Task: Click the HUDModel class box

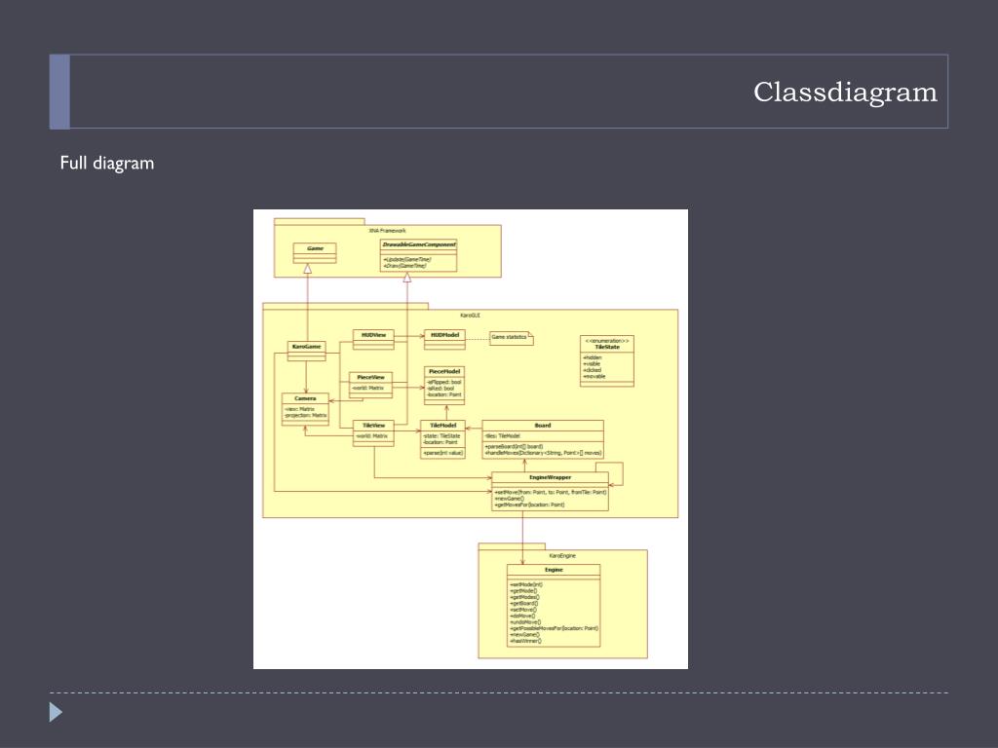Action: 444,339
